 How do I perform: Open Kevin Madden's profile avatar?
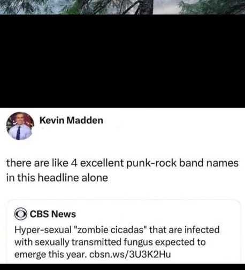20,126
